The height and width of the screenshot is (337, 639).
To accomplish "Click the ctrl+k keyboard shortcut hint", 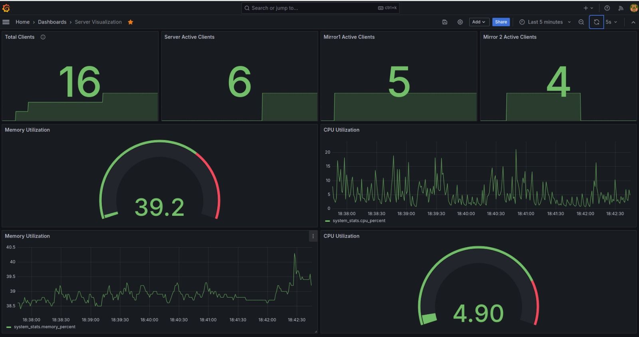I will click(387, 8).
